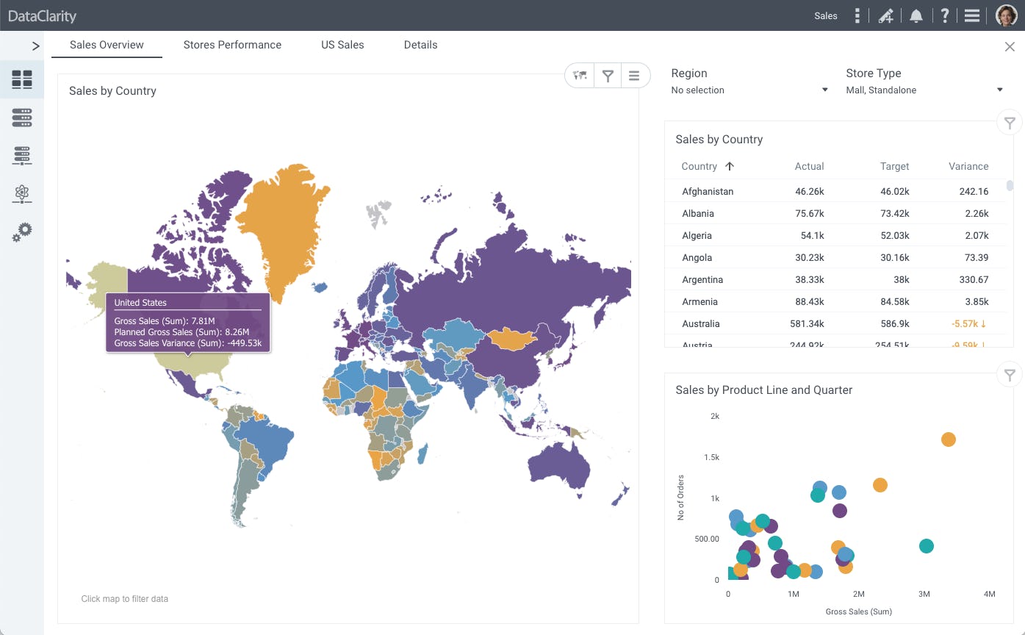This screenshot has height=635, width=1025.
Task: Open the Store Type dropdown
Action: [1000, 90]
